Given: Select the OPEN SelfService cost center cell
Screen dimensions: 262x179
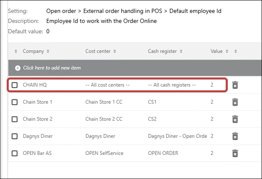Looking at the screenshot, I should pyautogui.click(x=104, y=153).
